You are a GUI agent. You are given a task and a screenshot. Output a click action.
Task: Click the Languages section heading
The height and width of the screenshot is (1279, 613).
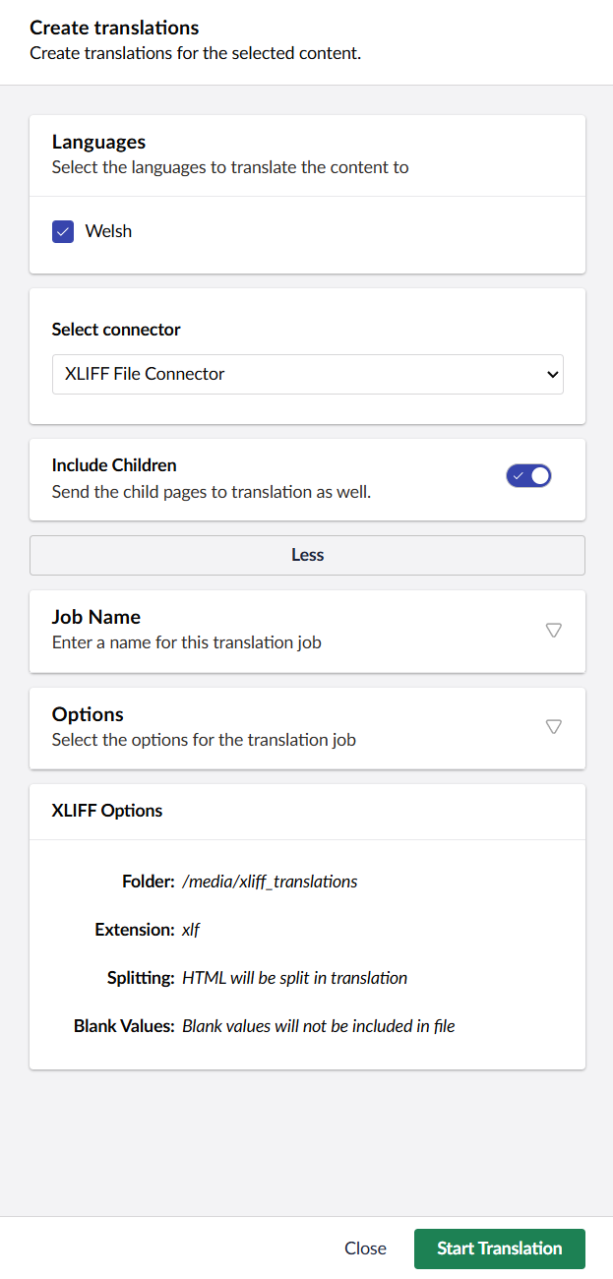pyautogui.click(x=98, y=143)
